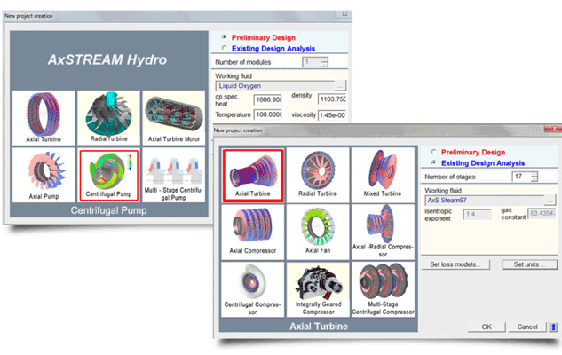Screen dimensions: 562x355
Task: Click the isentropic exponent field
Action: click(477, 214)
